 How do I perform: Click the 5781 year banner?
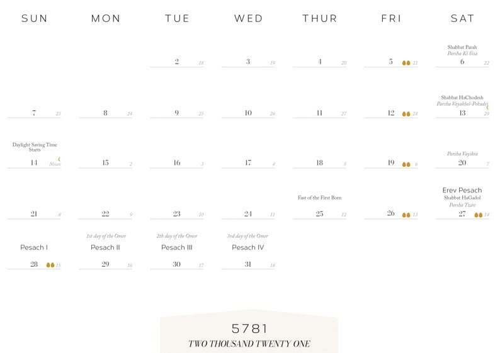click(249, 328)
